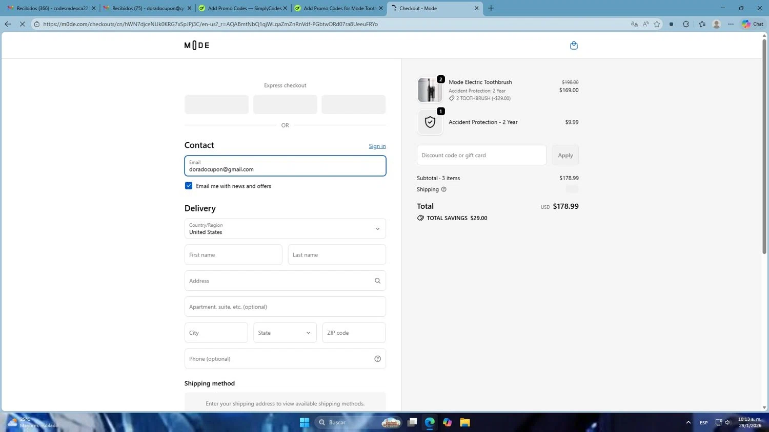Click the third express checkout button
The width and height of the screenshot is (769, 432).
[353, 104]
